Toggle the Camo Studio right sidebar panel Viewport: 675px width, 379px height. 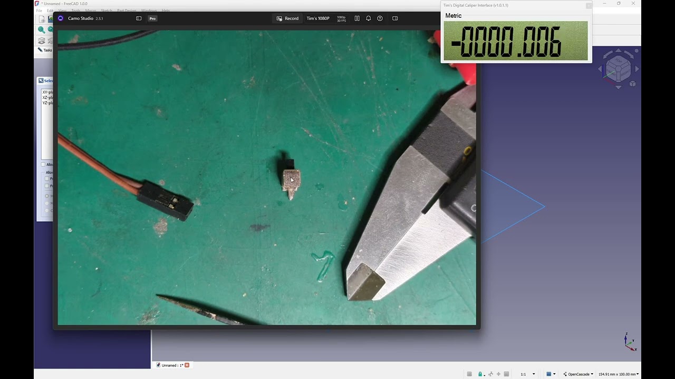[x=395, y=18]
